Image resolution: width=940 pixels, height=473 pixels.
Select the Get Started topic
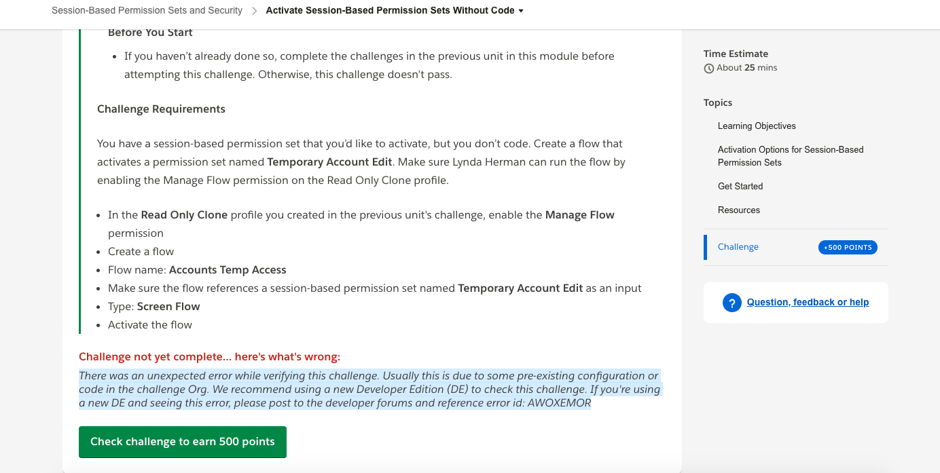[740, 187]
